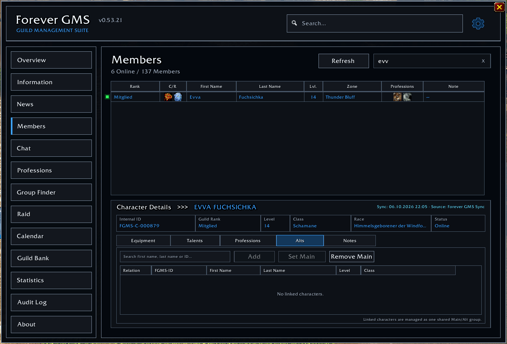The height and width of the screenshot is (344, 507).
Task: Click the second profession icon in Evva's row
Action: 407,97
